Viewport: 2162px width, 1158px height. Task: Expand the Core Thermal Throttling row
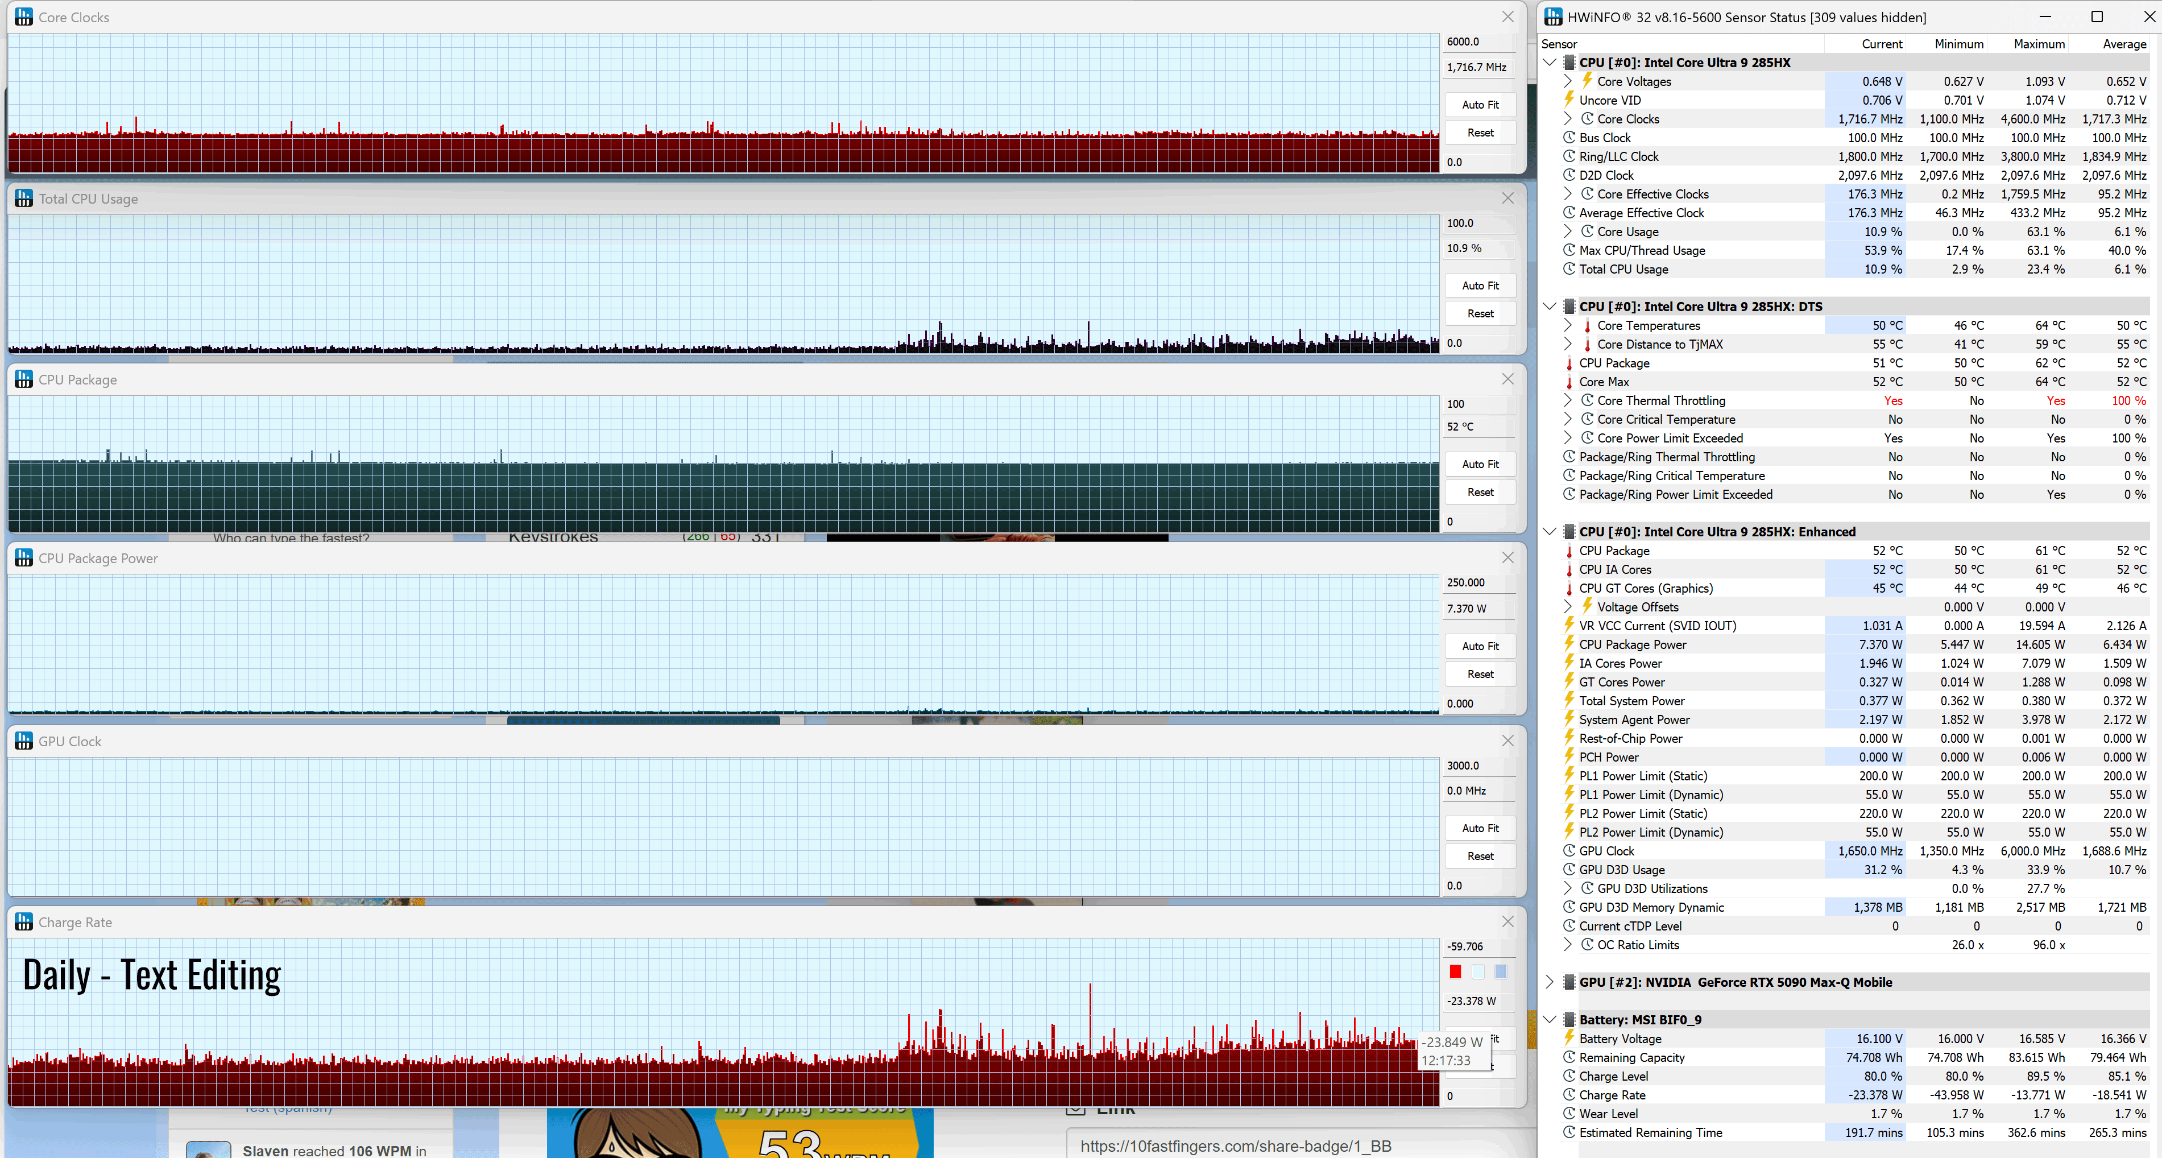pyautogui.click(x=1568, y=400)
